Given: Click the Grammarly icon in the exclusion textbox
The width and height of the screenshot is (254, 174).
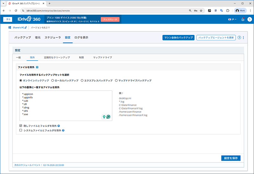Looking at the screenshot, I should (x=108, y=117).
